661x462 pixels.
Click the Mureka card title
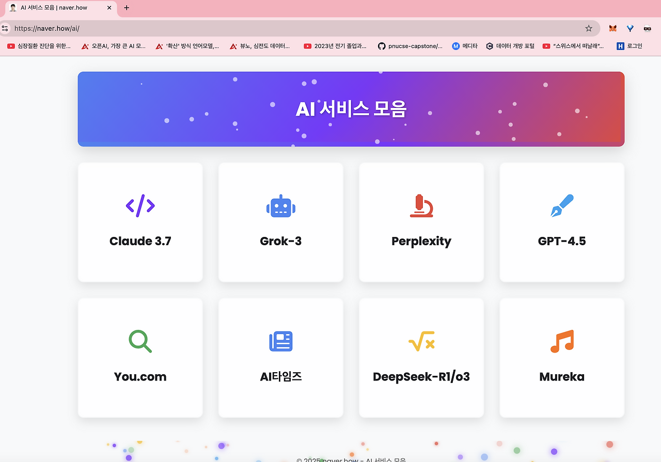tap(562, 376)
